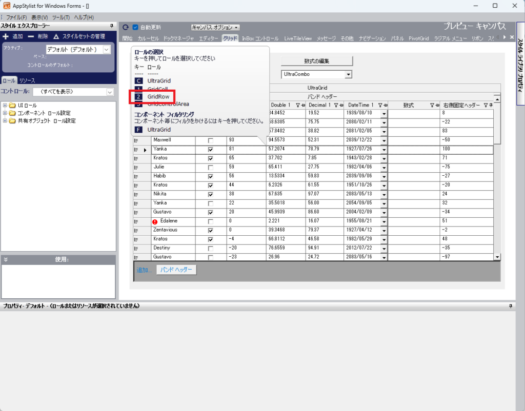Open the コントロール filter dropdown

tap(110, 92)
